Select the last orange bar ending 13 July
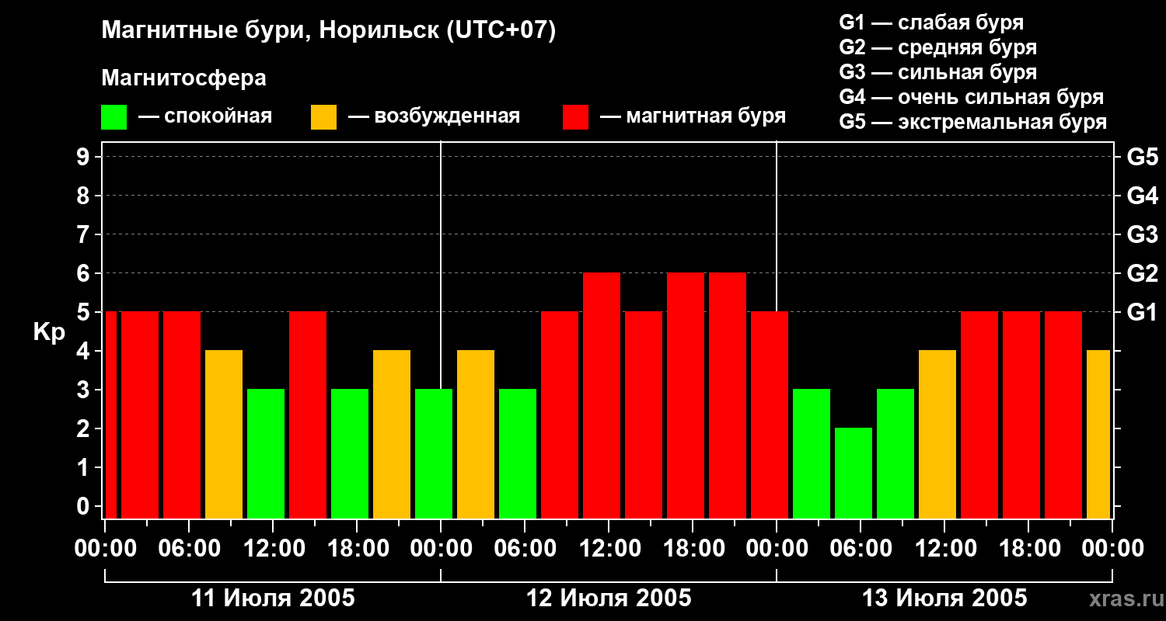 (1098, 434)
